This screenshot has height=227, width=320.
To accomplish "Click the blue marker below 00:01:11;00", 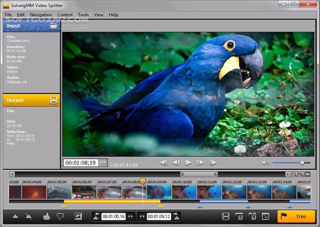I will pyautogui.click(x=200, y=207).
